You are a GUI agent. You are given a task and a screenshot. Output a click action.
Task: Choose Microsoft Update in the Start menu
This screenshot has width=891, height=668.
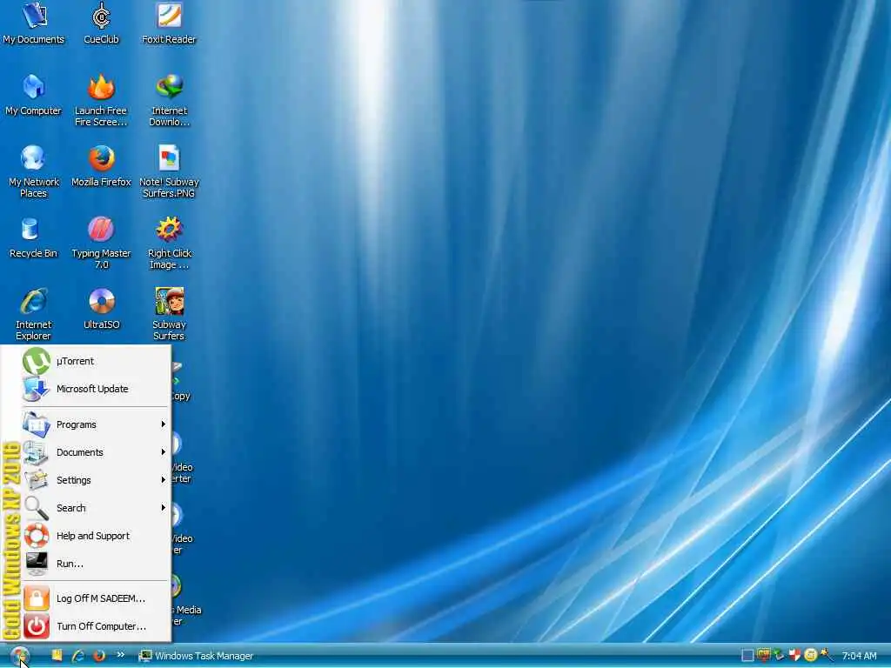[96, 389]
